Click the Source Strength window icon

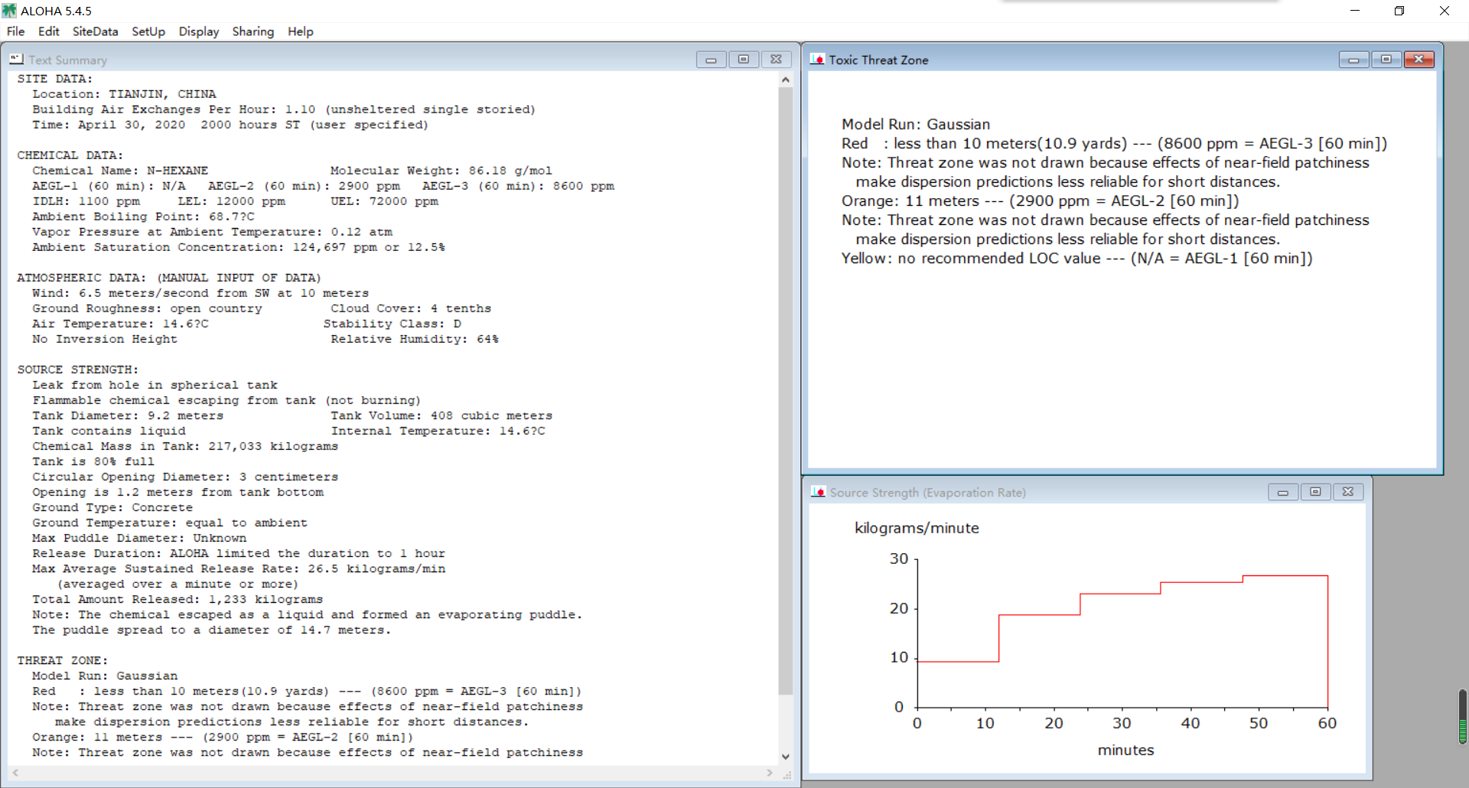coord(818,492)
